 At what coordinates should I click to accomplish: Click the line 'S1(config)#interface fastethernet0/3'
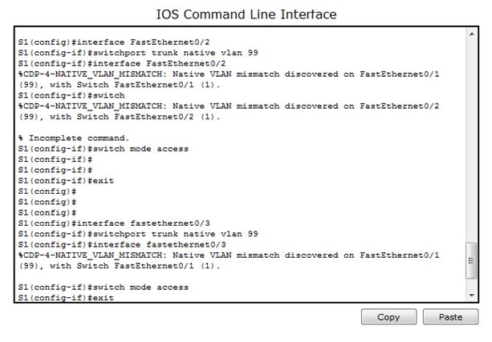click(x=114, y=223)
